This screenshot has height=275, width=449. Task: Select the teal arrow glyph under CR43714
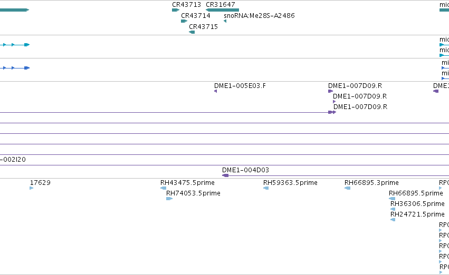tap(184, 21)
